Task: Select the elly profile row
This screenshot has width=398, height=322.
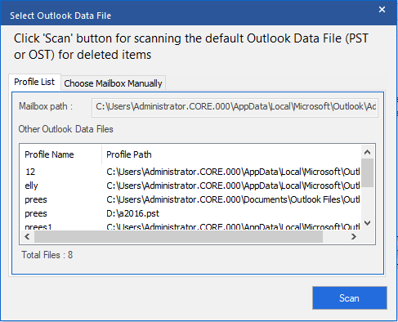Action: pyautogui.click(x=190, y=186)
